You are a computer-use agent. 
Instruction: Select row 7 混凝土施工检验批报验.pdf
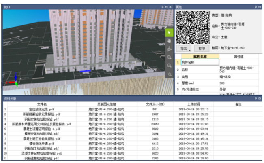tap(42, 139)
